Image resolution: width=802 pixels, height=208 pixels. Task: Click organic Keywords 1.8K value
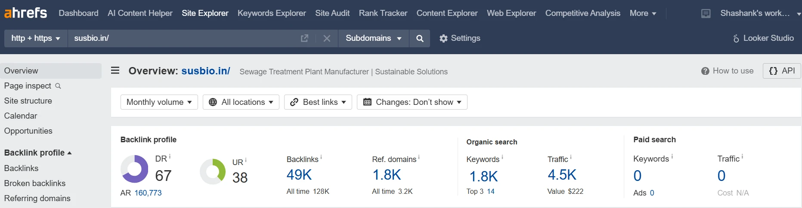point(483,177)
